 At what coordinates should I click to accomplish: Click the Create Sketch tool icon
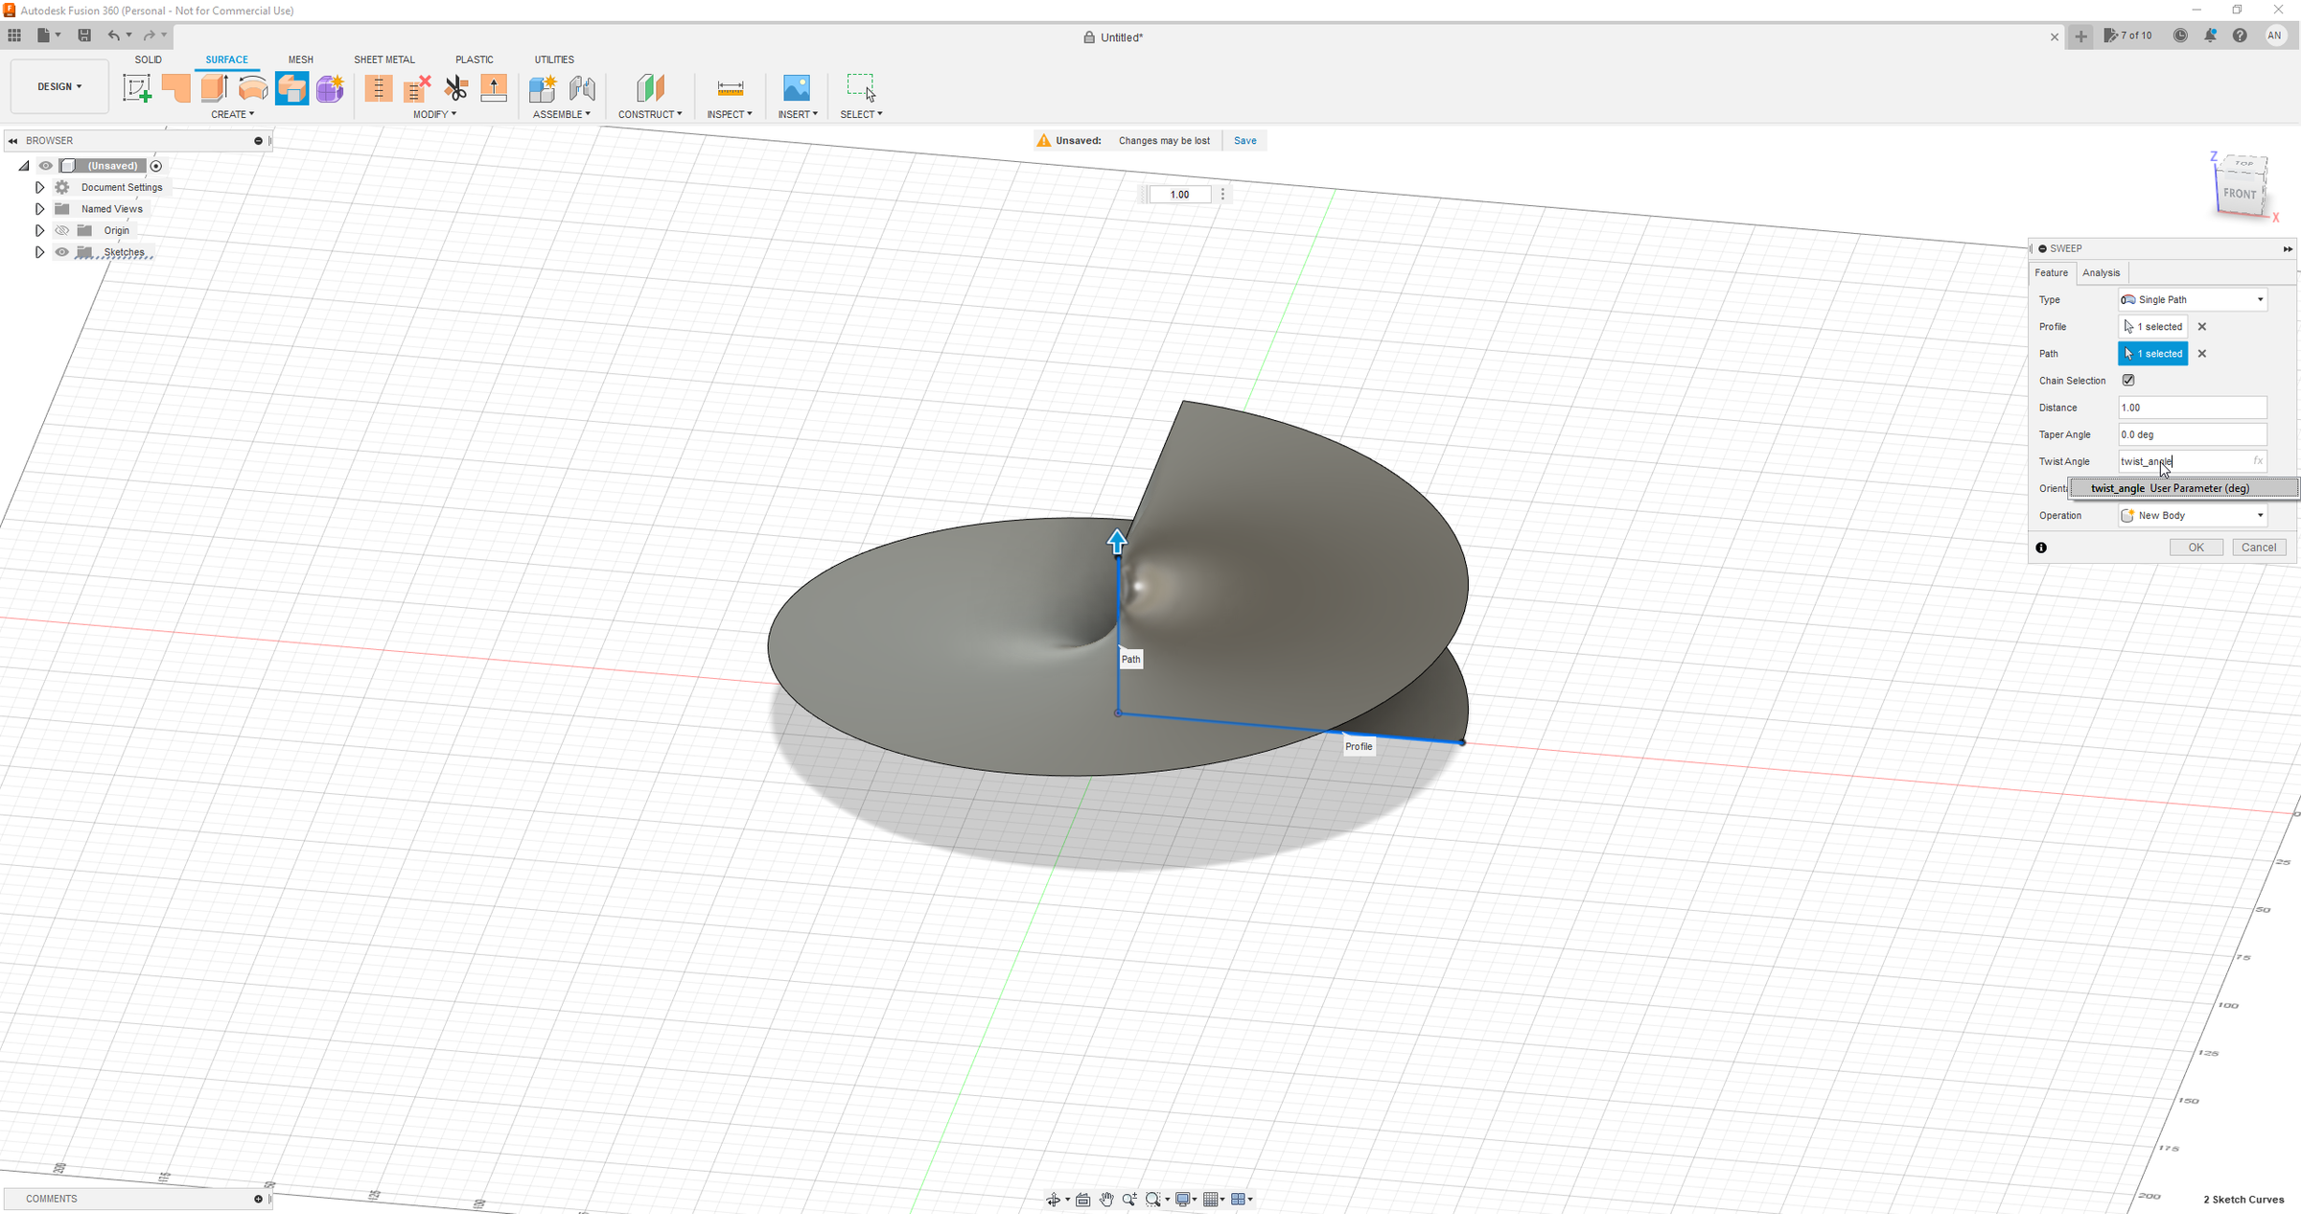coord(137,88)
